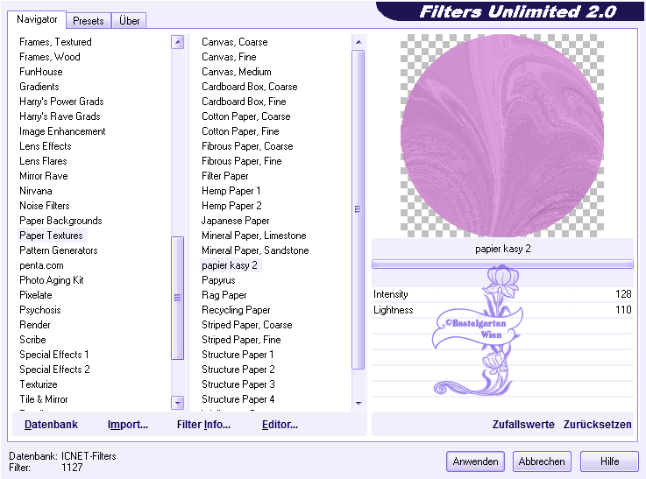Click Zurücksetzen to reset settings
Viewport: 646px width, 479px height.
coord(598,424)
